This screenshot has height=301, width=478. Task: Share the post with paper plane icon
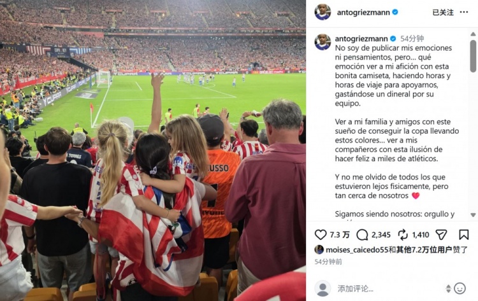pyautogui.click(x=441, y=235)
